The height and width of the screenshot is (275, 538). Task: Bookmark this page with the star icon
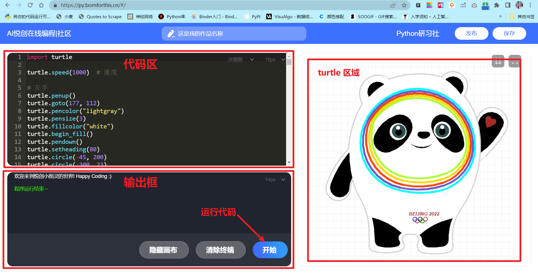[404, 5]
